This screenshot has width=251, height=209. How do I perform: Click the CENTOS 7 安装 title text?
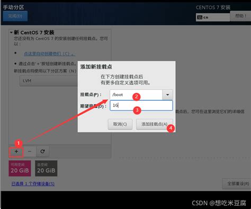point(213,7)
